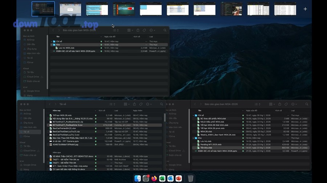
Task: Open System Settings in the Dock
Action: (x=146, y=178)
